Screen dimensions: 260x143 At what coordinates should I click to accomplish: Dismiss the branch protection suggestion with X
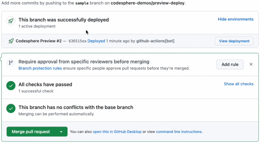251,64
